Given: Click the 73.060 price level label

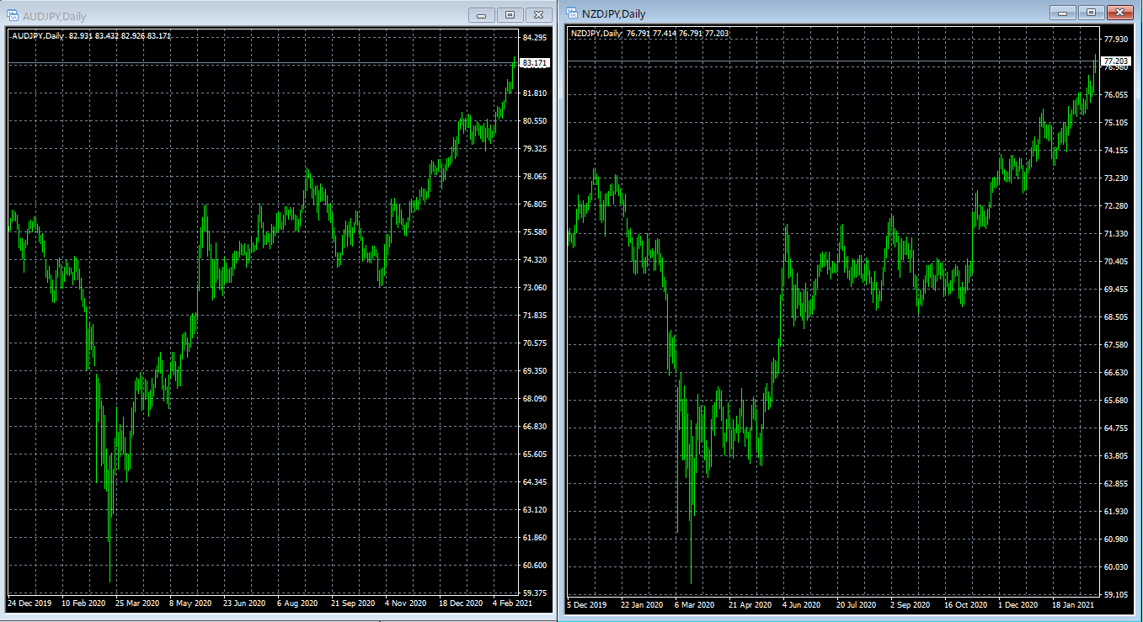Looking at the screenshot, I should click(x=535, y=288).
